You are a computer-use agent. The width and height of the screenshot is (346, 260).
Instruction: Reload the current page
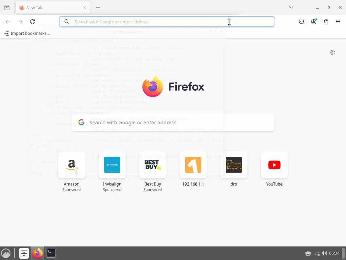[x=32, y=22]
